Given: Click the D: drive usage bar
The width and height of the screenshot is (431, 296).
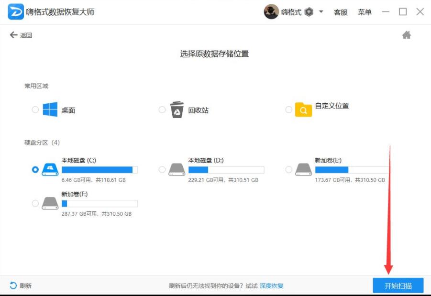Looking at the screenshot, I should [226, 170].
